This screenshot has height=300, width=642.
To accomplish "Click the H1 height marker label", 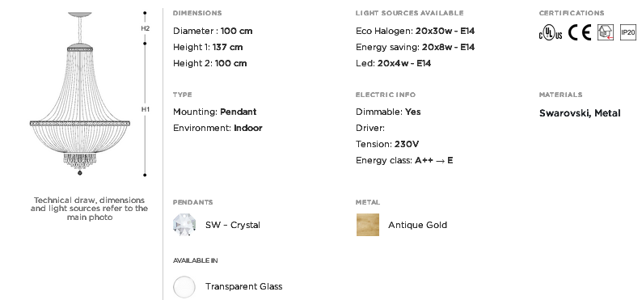I will [146, 109].
